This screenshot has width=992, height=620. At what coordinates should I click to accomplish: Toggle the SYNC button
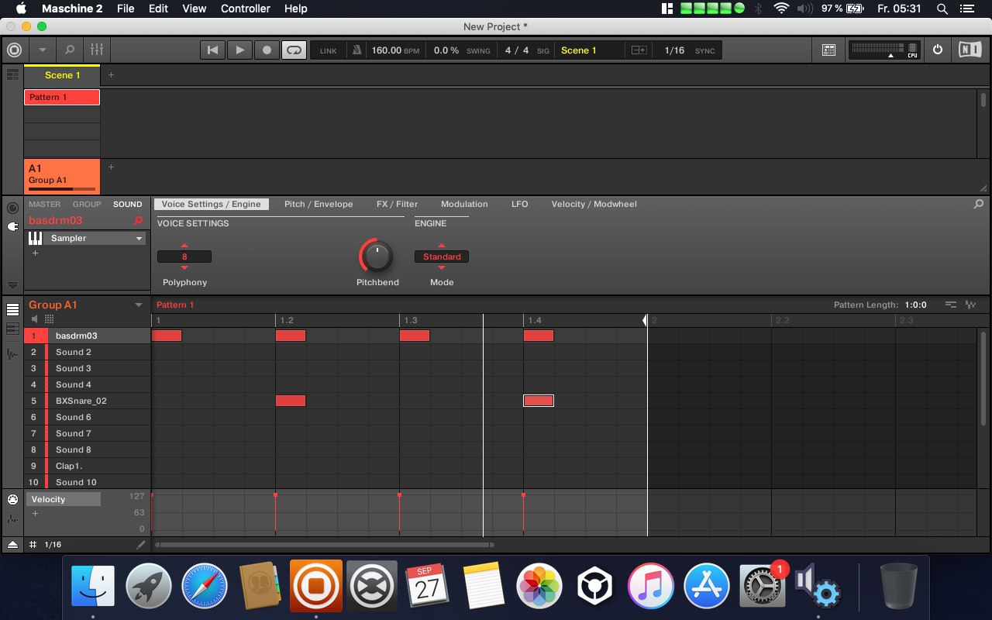704,50
